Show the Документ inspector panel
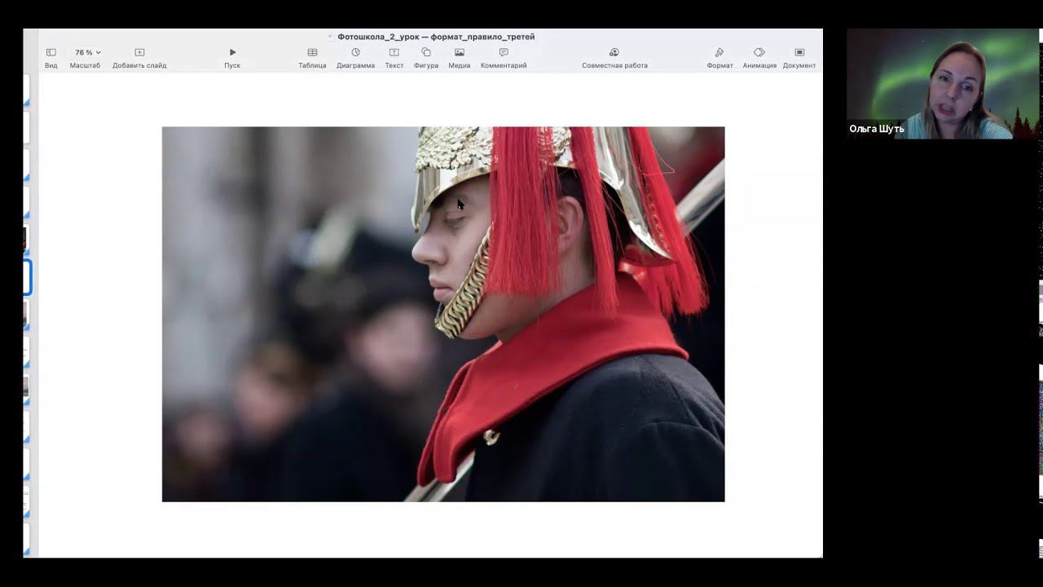Viewport: 1043px width, 587px height. [x=799, y=57]
